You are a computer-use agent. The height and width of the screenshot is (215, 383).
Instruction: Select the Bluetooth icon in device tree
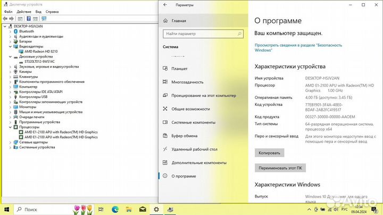(15, 31)
